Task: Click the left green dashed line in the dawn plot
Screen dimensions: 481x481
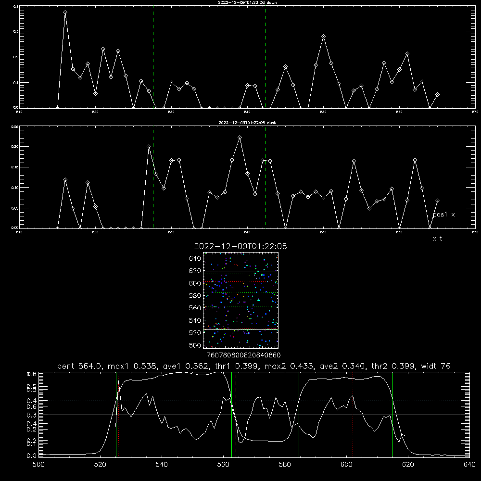Action: pos(153,57)
